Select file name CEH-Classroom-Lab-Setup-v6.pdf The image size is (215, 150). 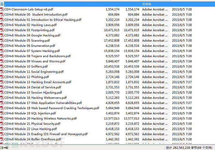[29, 9]
